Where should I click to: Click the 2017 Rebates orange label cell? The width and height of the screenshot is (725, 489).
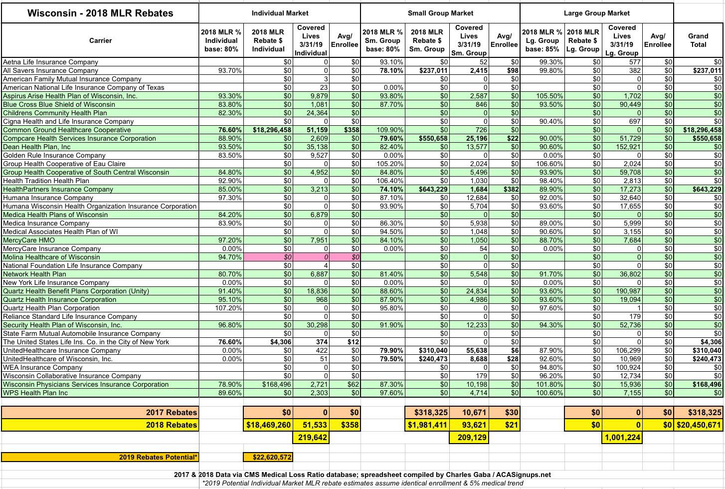100,412
